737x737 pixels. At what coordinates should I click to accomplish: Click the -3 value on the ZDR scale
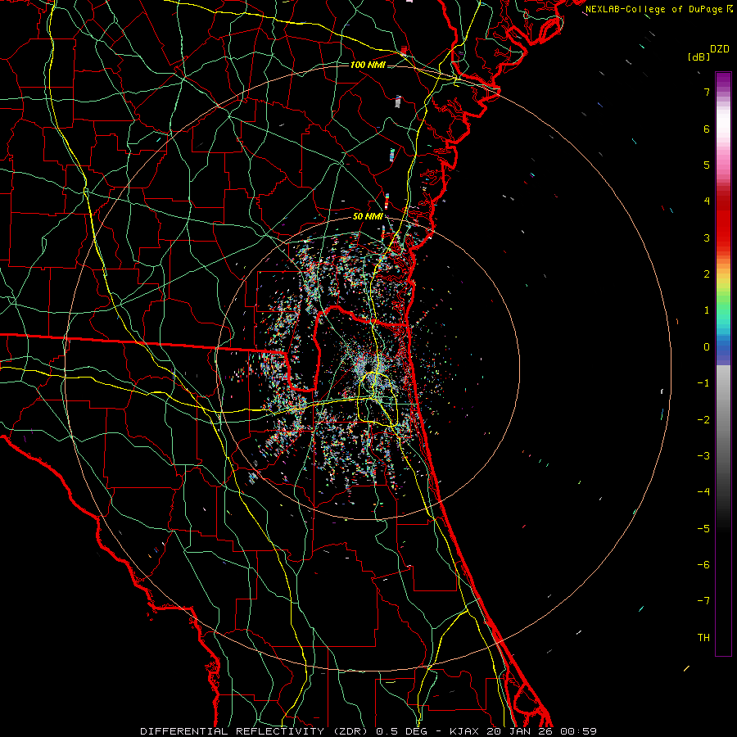pyautogui.click(x=703, y=456)
